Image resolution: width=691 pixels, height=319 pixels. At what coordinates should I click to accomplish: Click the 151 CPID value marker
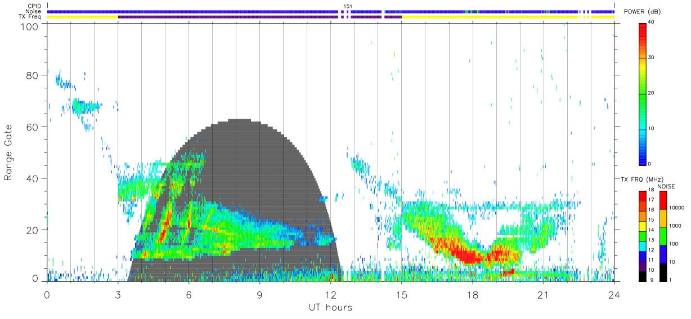(x=348, y=6)
